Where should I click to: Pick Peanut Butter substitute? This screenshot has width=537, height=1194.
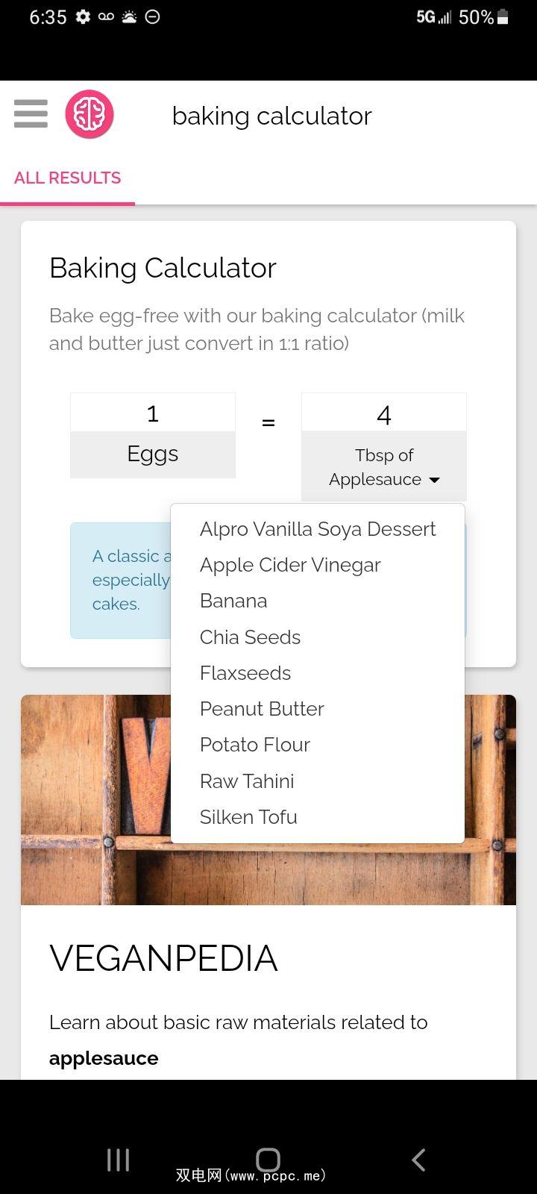(x=262, y=709)
